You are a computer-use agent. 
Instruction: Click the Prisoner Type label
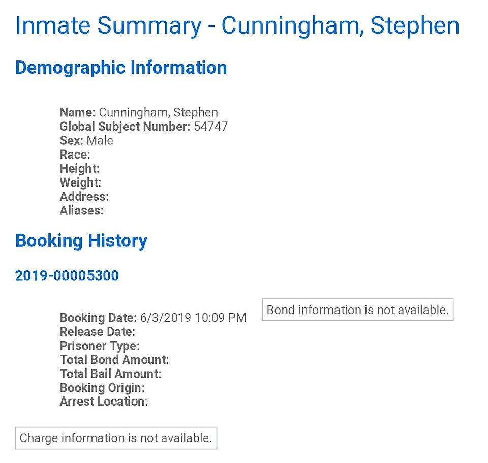[x=100, y=346]
